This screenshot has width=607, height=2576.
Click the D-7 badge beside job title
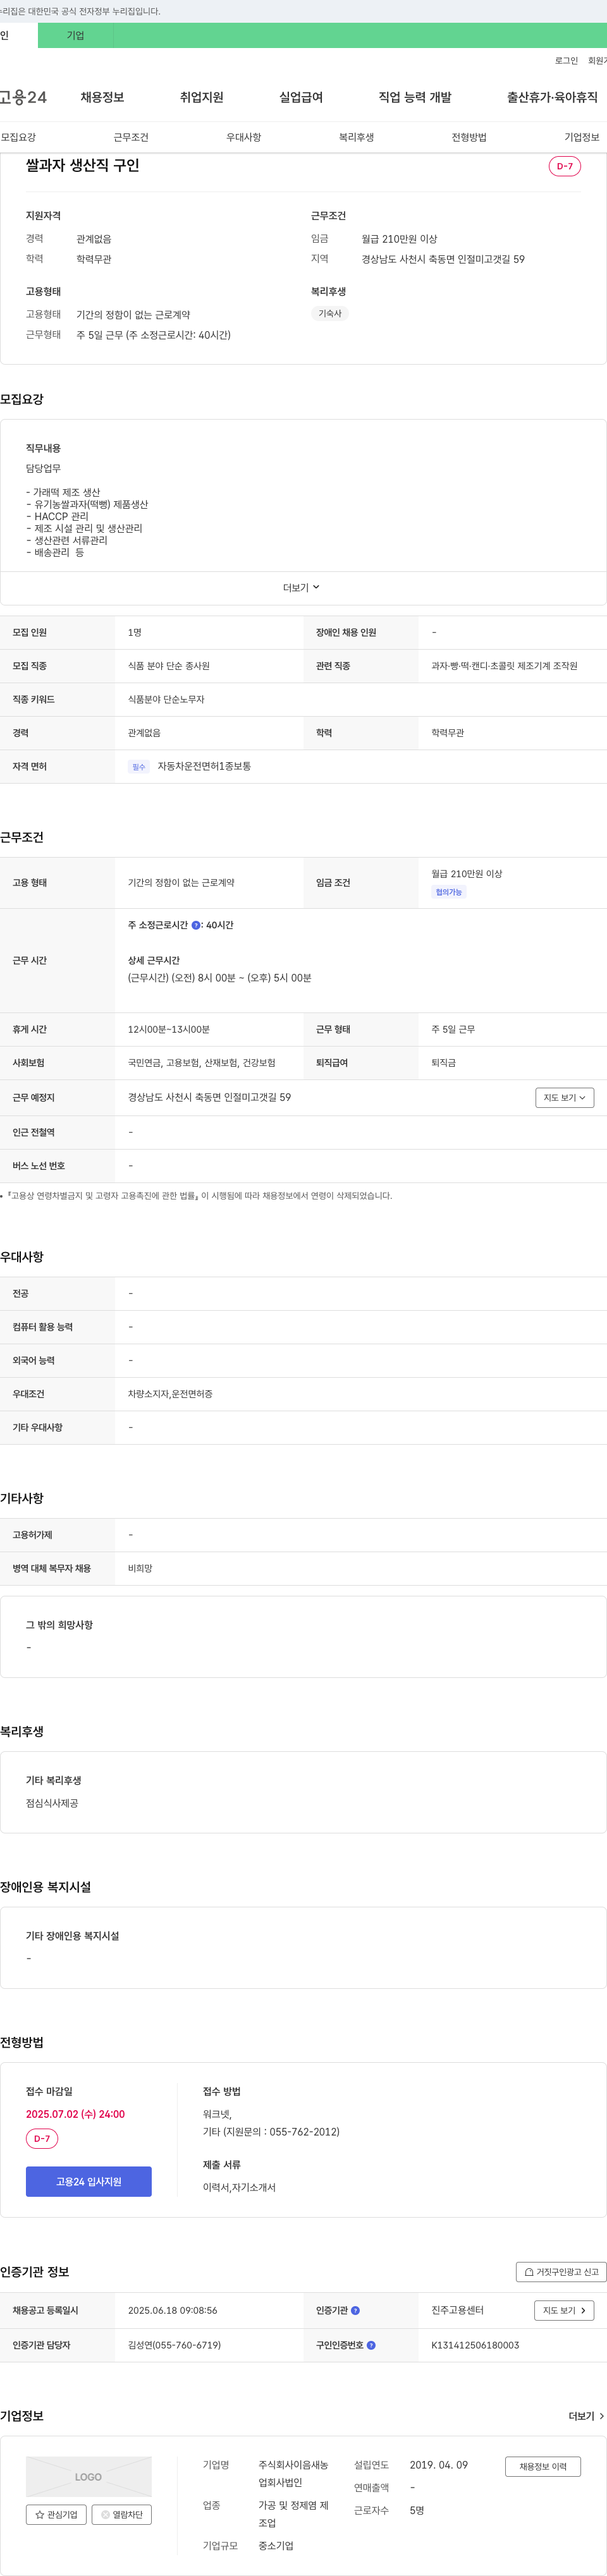click(565, 166)
